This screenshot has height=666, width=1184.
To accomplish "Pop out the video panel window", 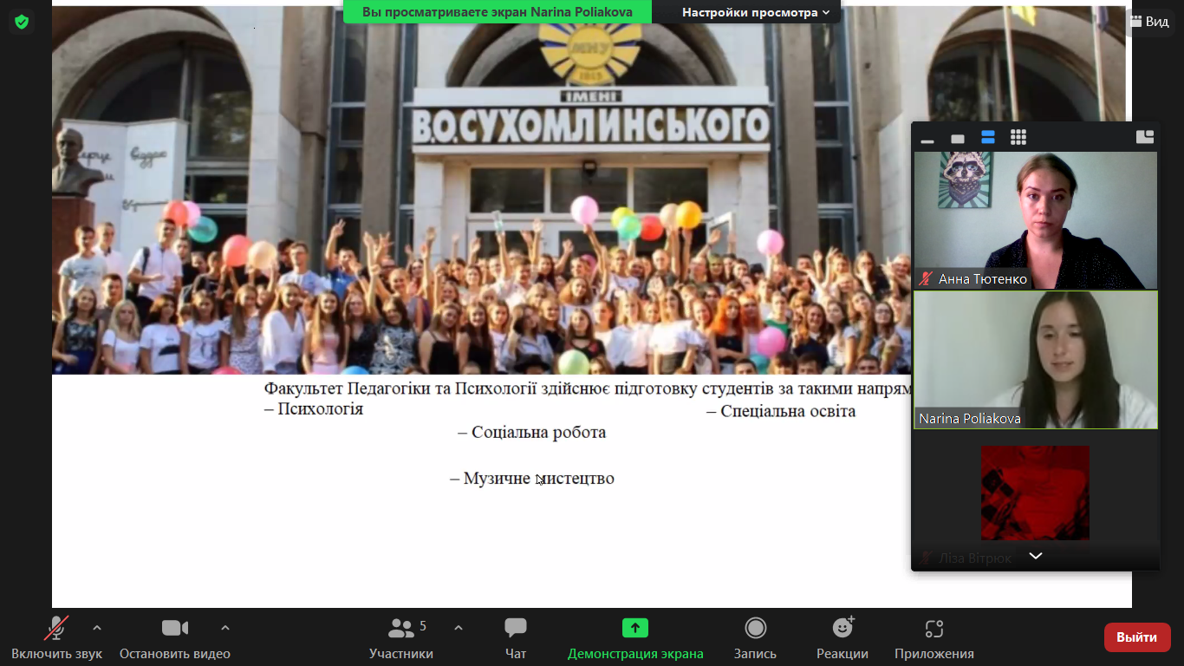I will 1144,137.
